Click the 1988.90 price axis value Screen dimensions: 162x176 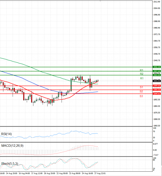tap(157, 21)
